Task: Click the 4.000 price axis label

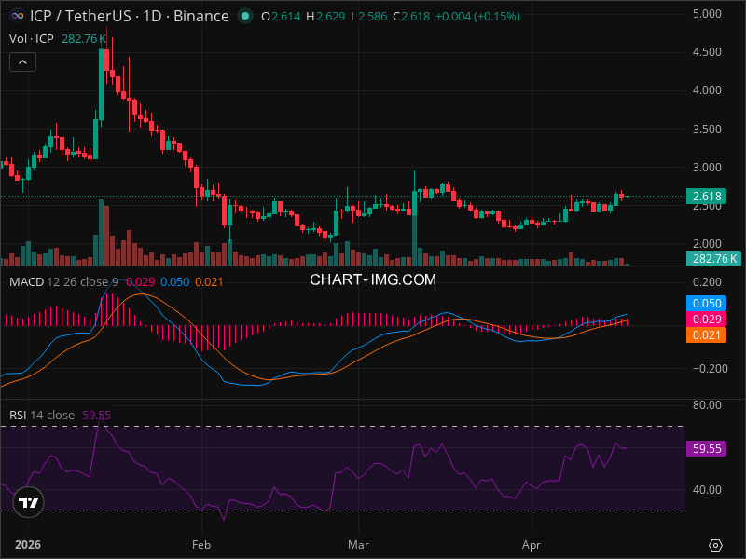Action: (x=707, y=90)
